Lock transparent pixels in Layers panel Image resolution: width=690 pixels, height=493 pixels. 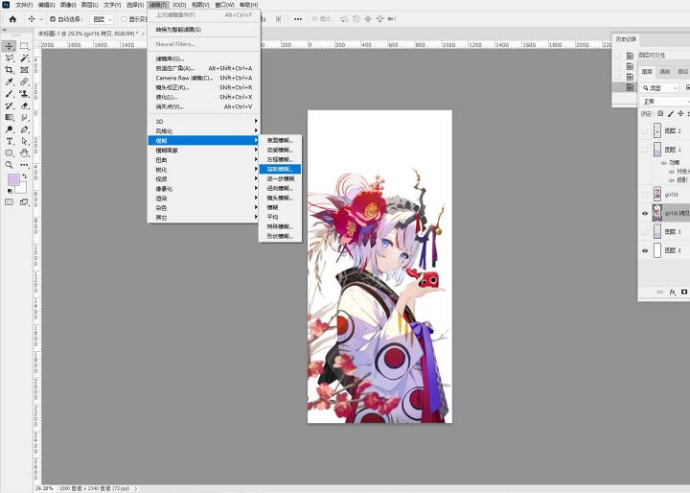tap(660, 114)
